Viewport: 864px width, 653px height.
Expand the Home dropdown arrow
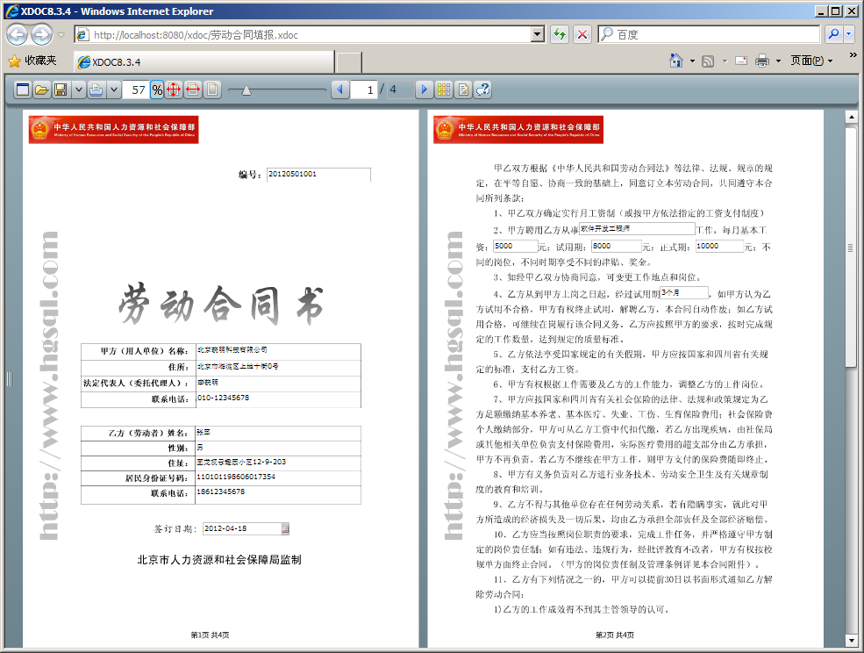coord(692,61)
